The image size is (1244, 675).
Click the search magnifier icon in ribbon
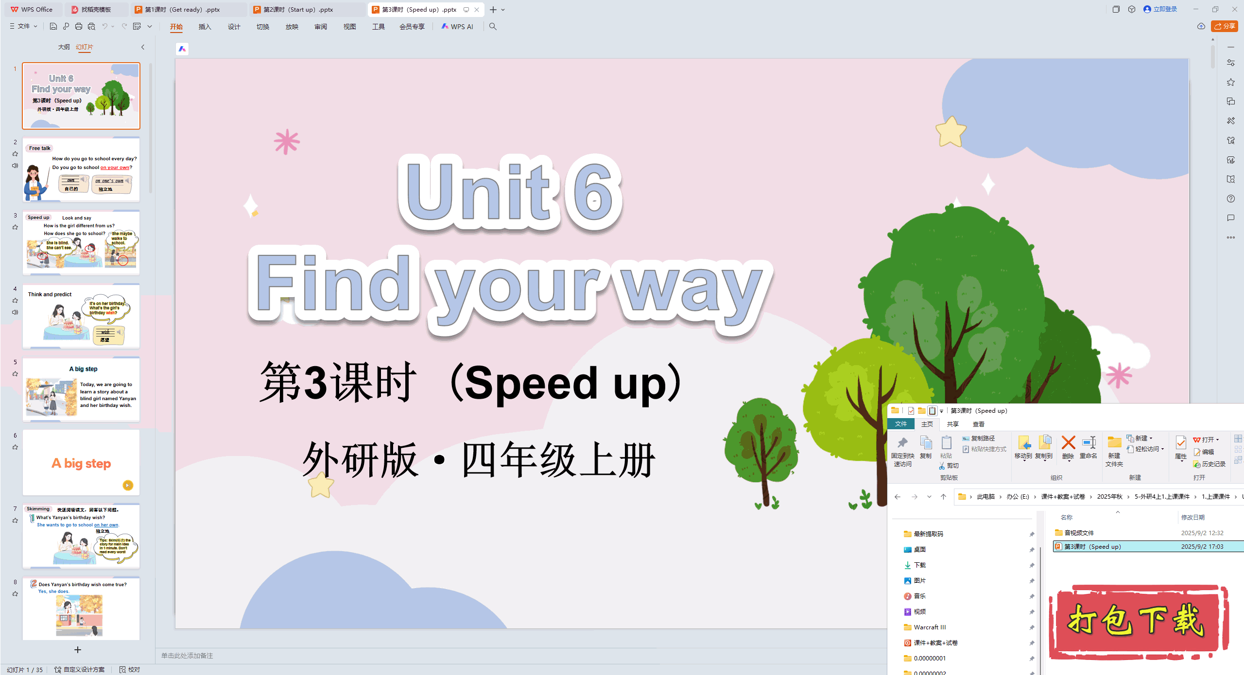(x=493, y=26)
